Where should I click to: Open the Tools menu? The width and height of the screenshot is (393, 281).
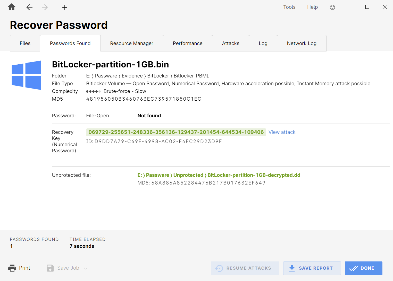click(x=289, y=7)
